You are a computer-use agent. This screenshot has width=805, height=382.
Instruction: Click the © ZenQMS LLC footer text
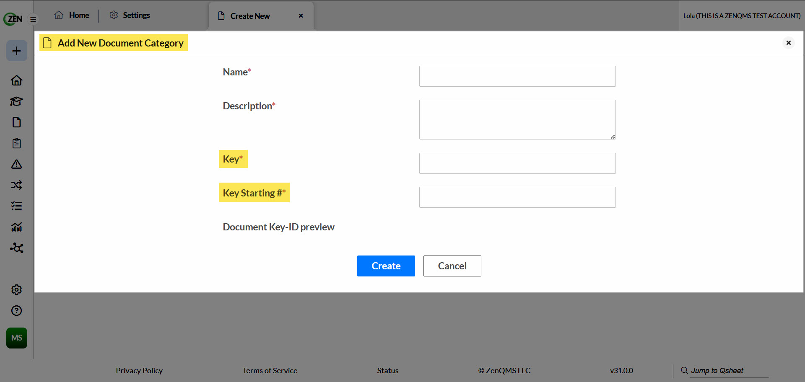(x=504, y=371)
